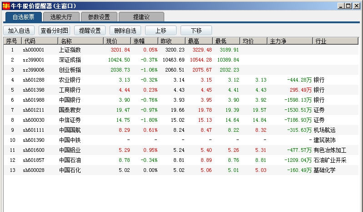Click the current price 3201.84
The width and height of the screenshot is (363, 212).
pyautogui.click(x=120, y=50)
